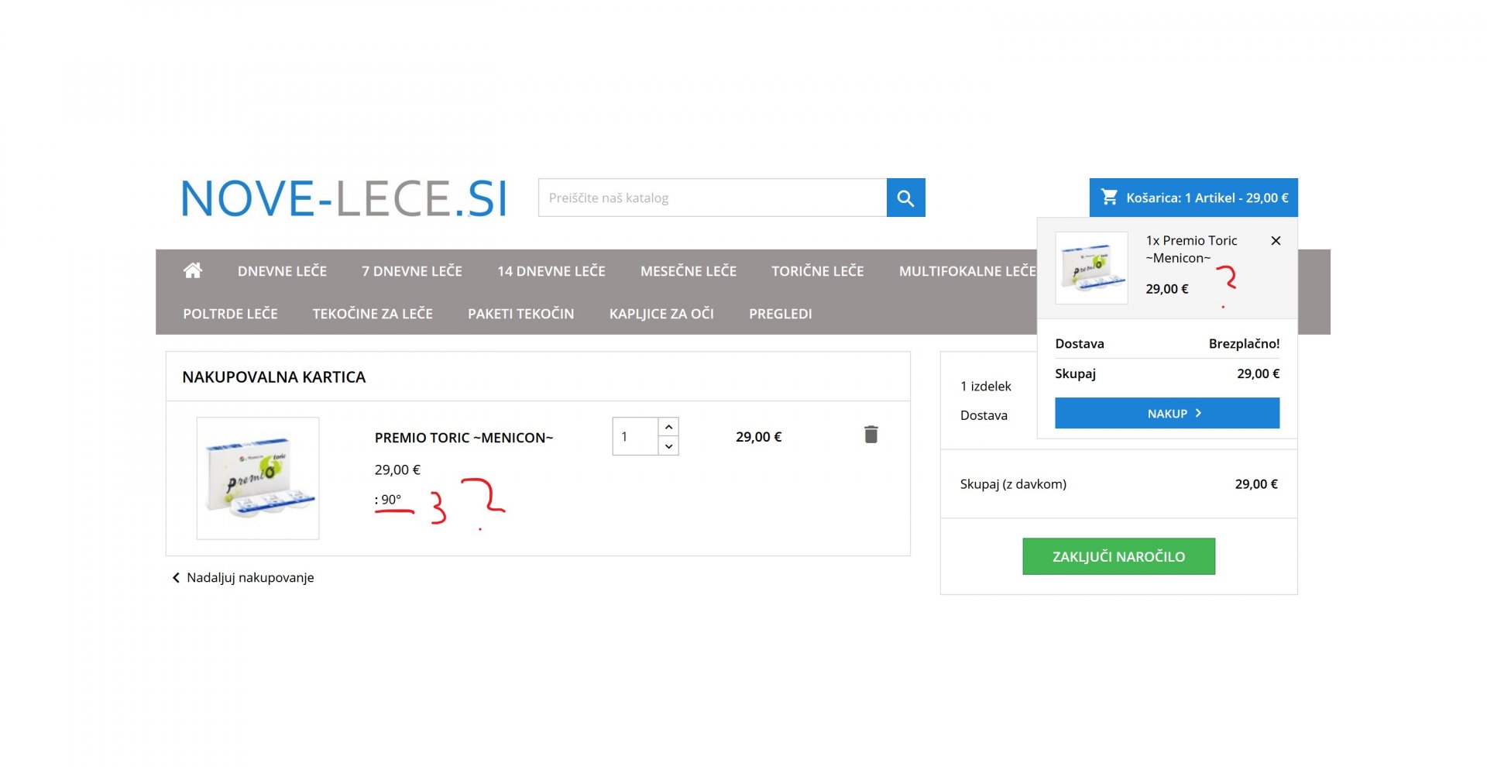Click the product thumbnail in shopping cart
The width and height of the screenshot is (1487, 767).
click(x=258, y=478)
